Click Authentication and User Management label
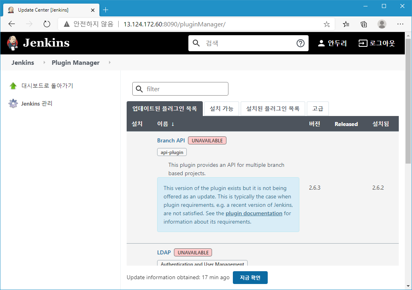 coord(202,263)
